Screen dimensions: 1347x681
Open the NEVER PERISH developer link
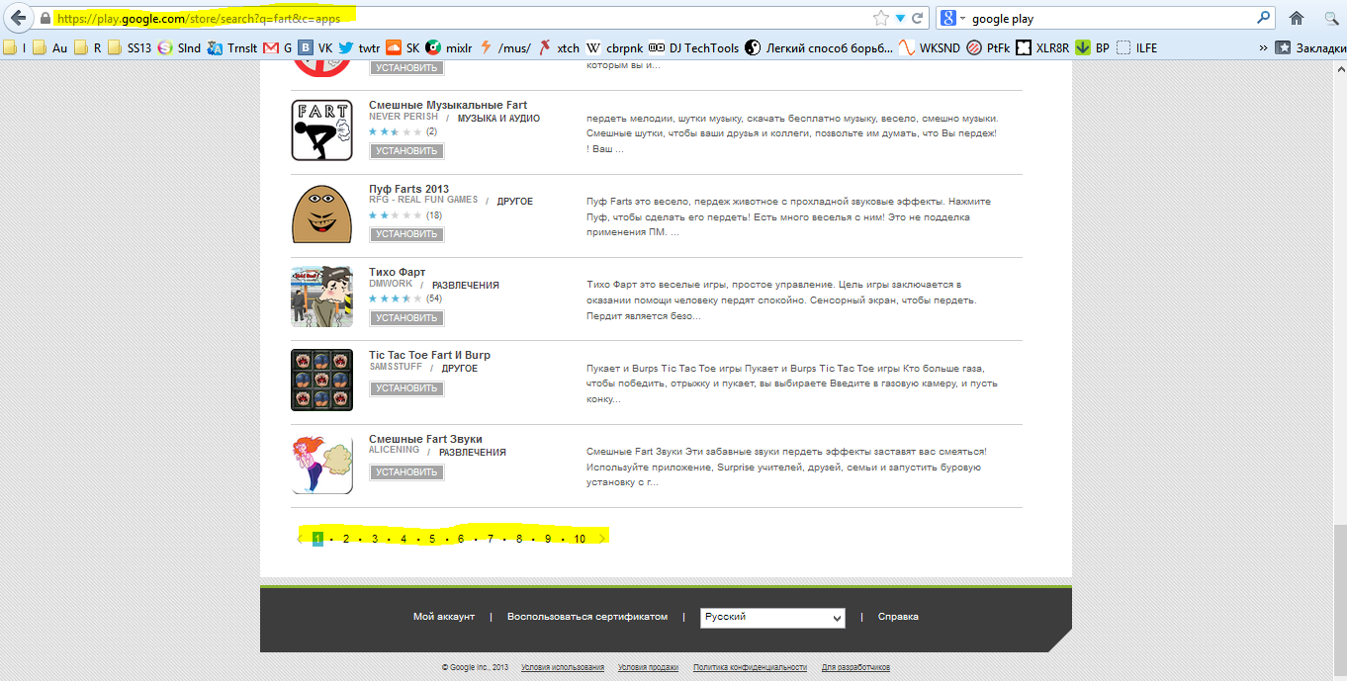pos(404,117)
